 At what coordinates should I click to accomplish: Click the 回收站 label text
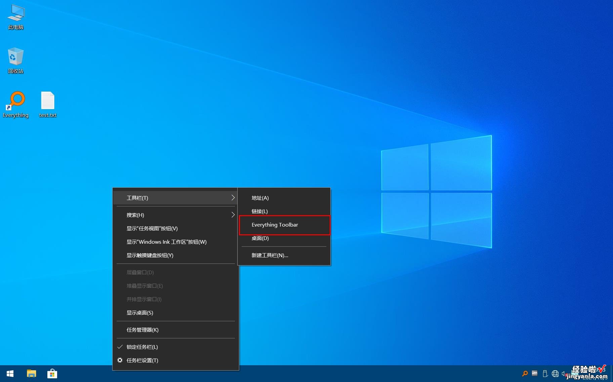(16, 71)
